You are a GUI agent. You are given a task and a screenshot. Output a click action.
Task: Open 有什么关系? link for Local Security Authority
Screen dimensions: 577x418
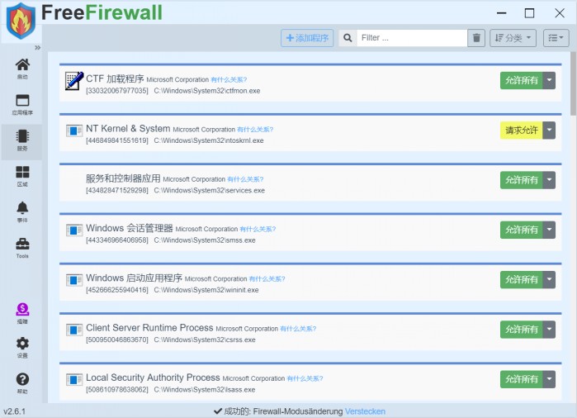(x=305, y=378)
